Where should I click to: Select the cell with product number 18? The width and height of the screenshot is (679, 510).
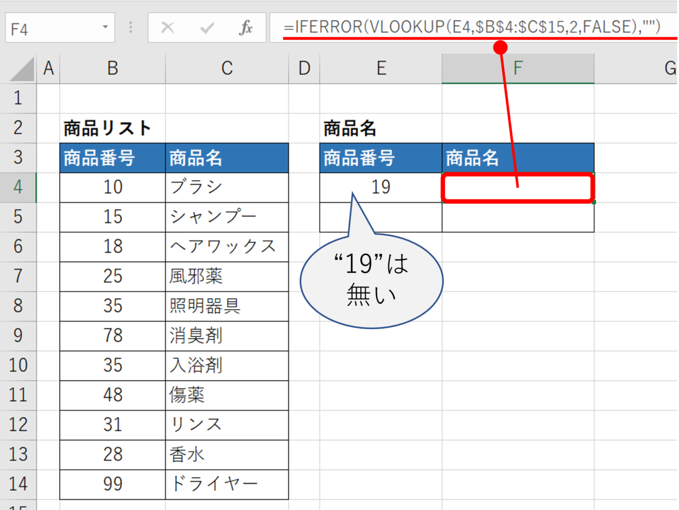(x=112, y=247)
